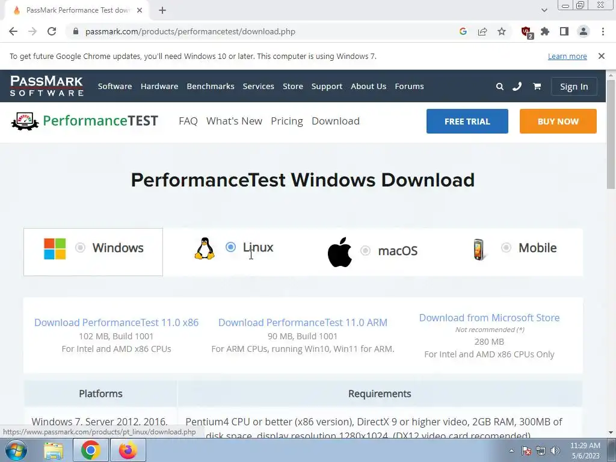The image size is (616, 462).
Task: Open the Benchmarks menu
Action: click(210, 86)
